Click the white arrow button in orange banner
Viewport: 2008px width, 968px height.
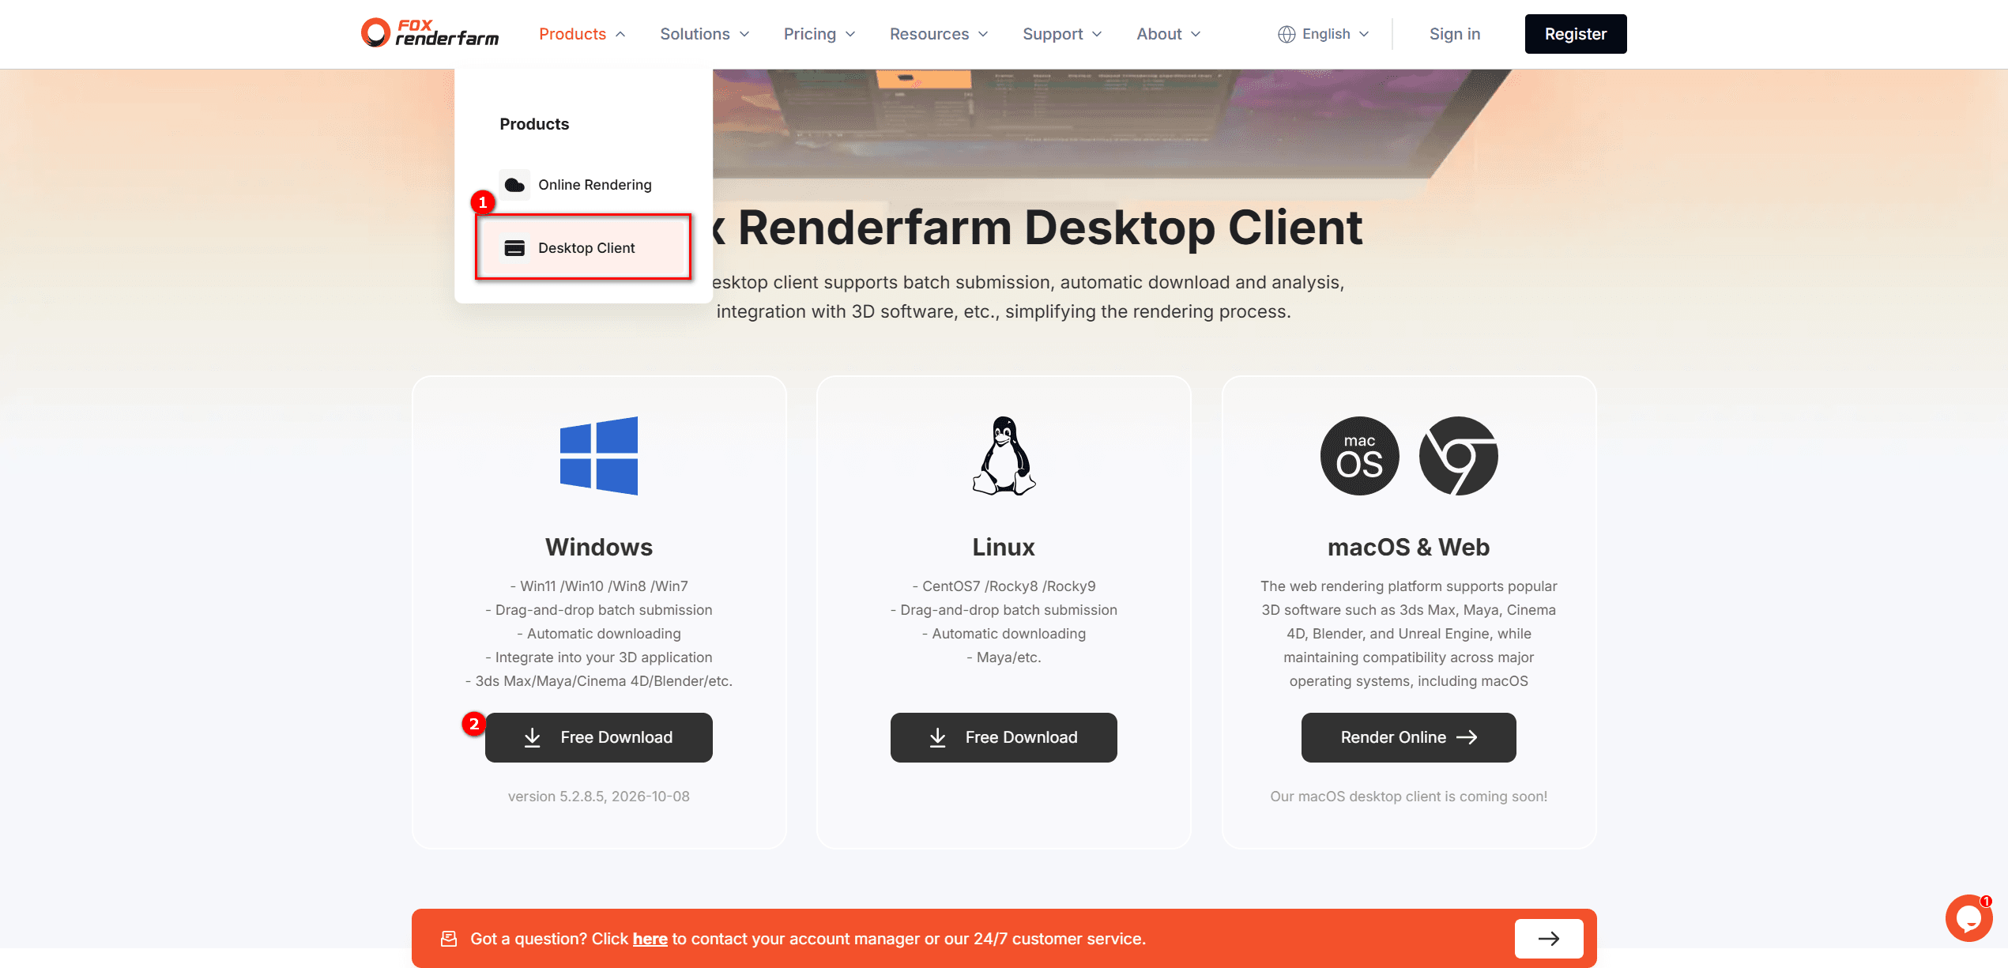(1549, 939)
